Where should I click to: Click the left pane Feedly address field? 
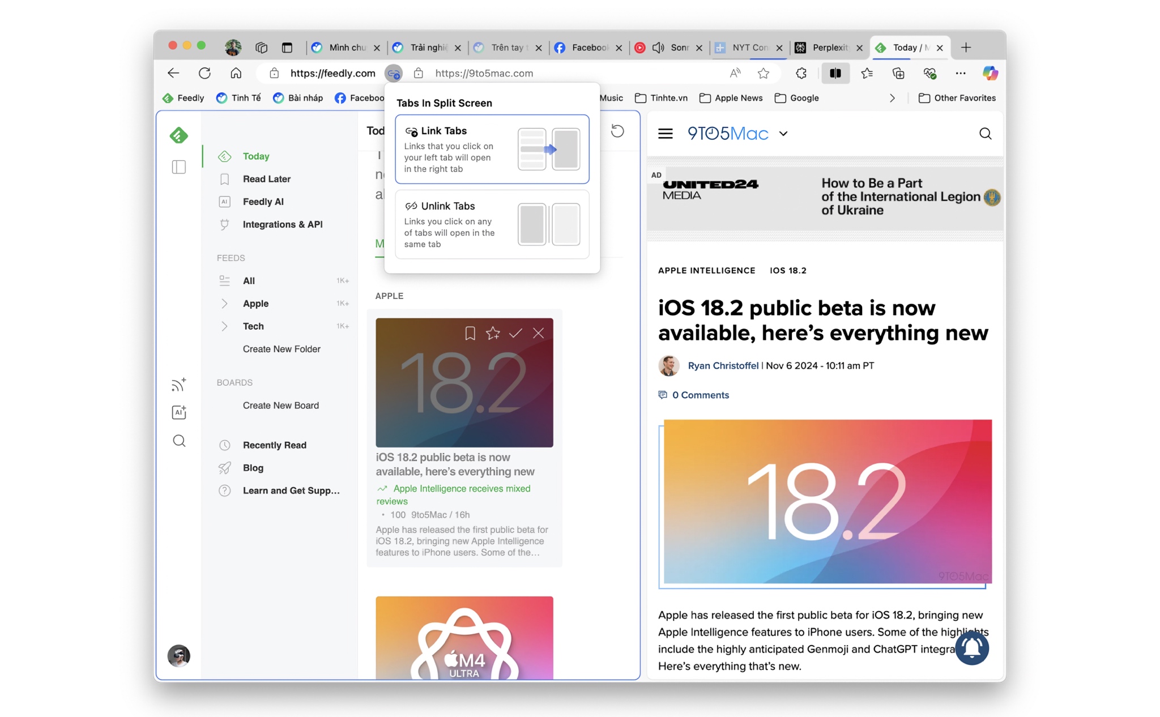(x=332, y=73)
